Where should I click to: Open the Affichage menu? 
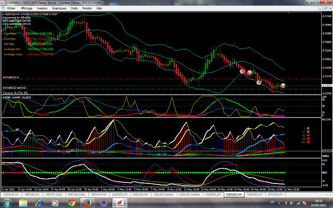27,9
